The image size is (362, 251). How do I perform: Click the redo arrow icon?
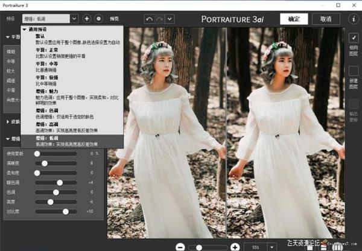pos(161,19)
